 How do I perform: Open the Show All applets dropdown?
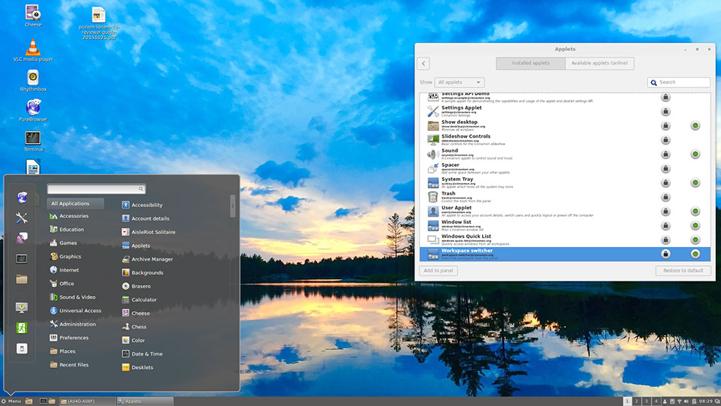(x=460, y=82)
